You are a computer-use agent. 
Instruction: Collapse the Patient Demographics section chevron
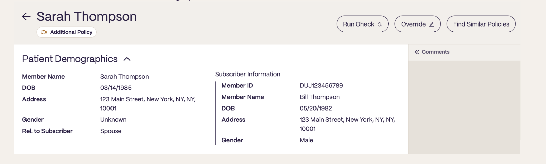coord(127,59)
